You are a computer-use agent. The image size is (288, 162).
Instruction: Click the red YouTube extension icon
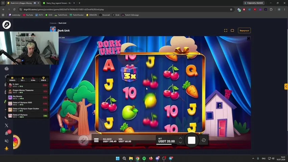(255, 9)
